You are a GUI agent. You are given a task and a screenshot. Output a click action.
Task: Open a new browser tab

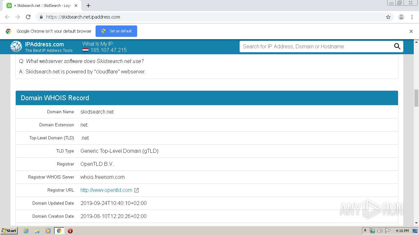tap(88, 6)
